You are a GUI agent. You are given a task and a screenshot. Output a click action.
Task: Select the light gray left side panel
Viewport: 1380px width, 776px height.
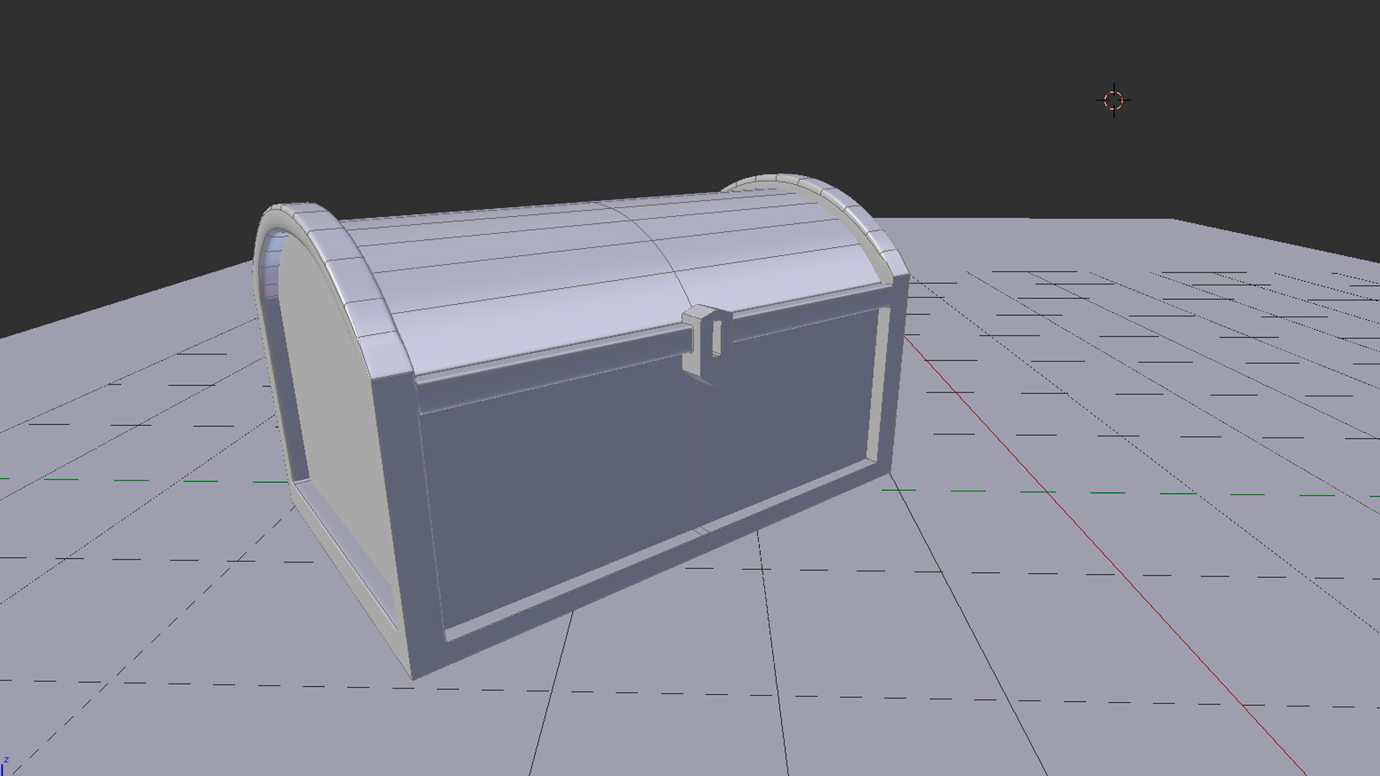(331, 402)
